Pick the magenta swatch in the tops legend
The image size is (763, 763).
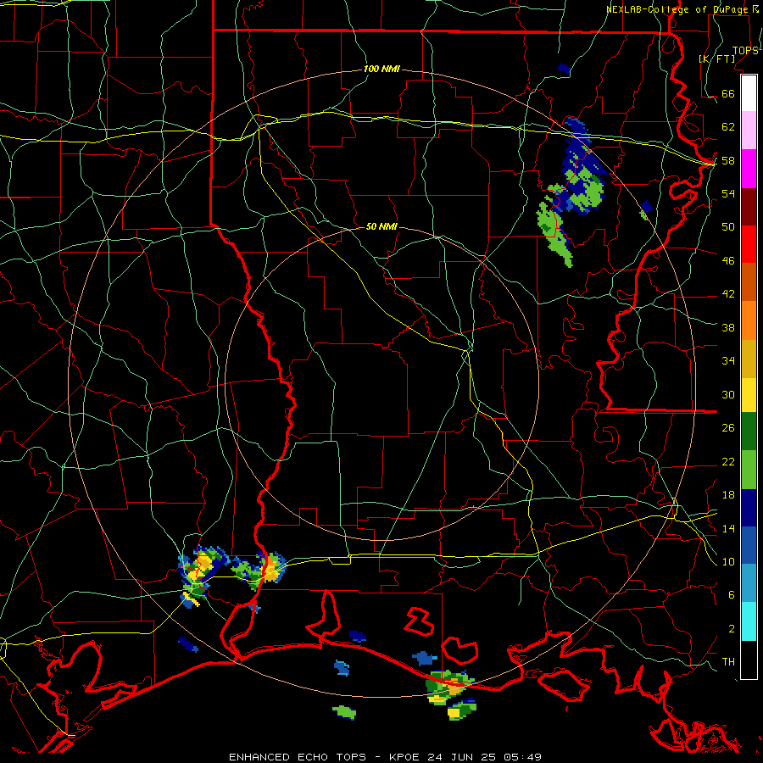pos(749,169)
